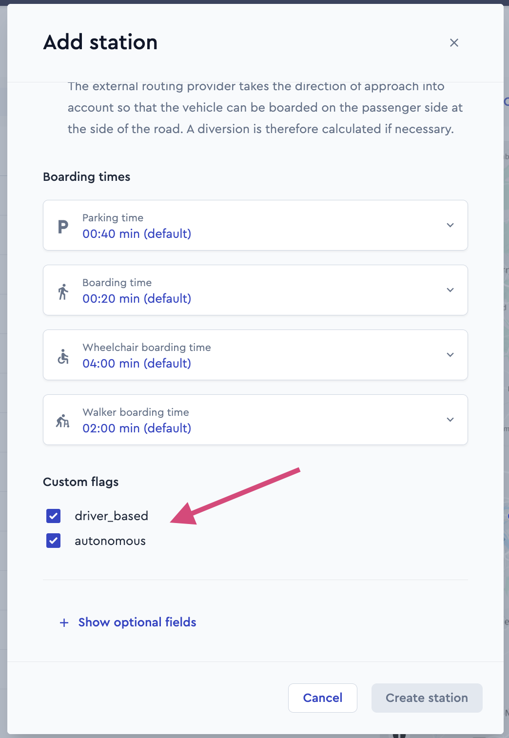Screen dimensions: 509x738
Task: Click the wheelchair boarding icon
Action: [63, 356]
